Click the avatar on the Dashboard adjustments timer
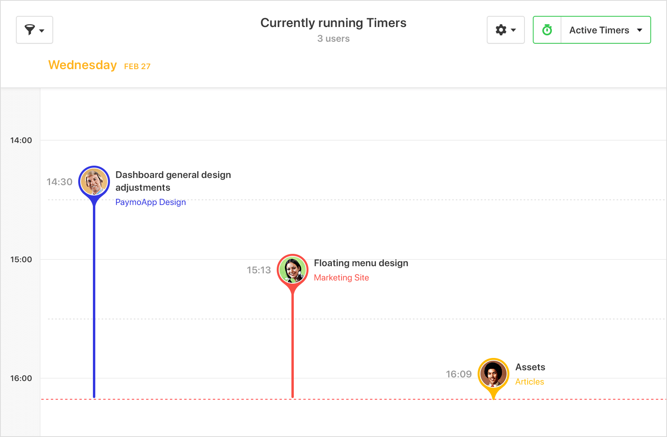This screenshot has height=437, width=667. pyautogui.click(x=94, y=181)
